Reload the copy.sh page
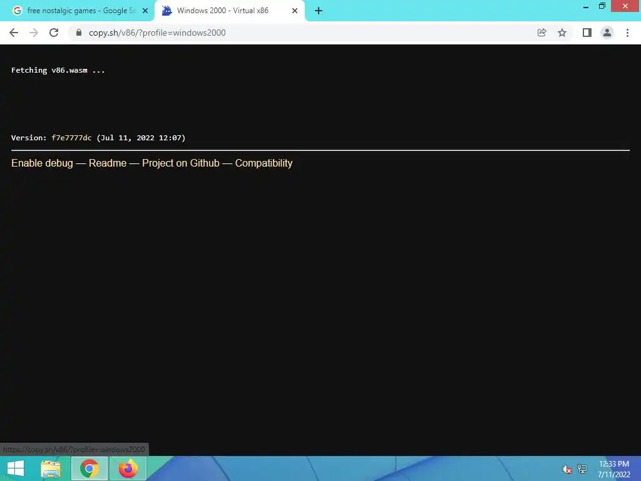The image size is (641, 481). pyautogui.click(x=54, y=33)
